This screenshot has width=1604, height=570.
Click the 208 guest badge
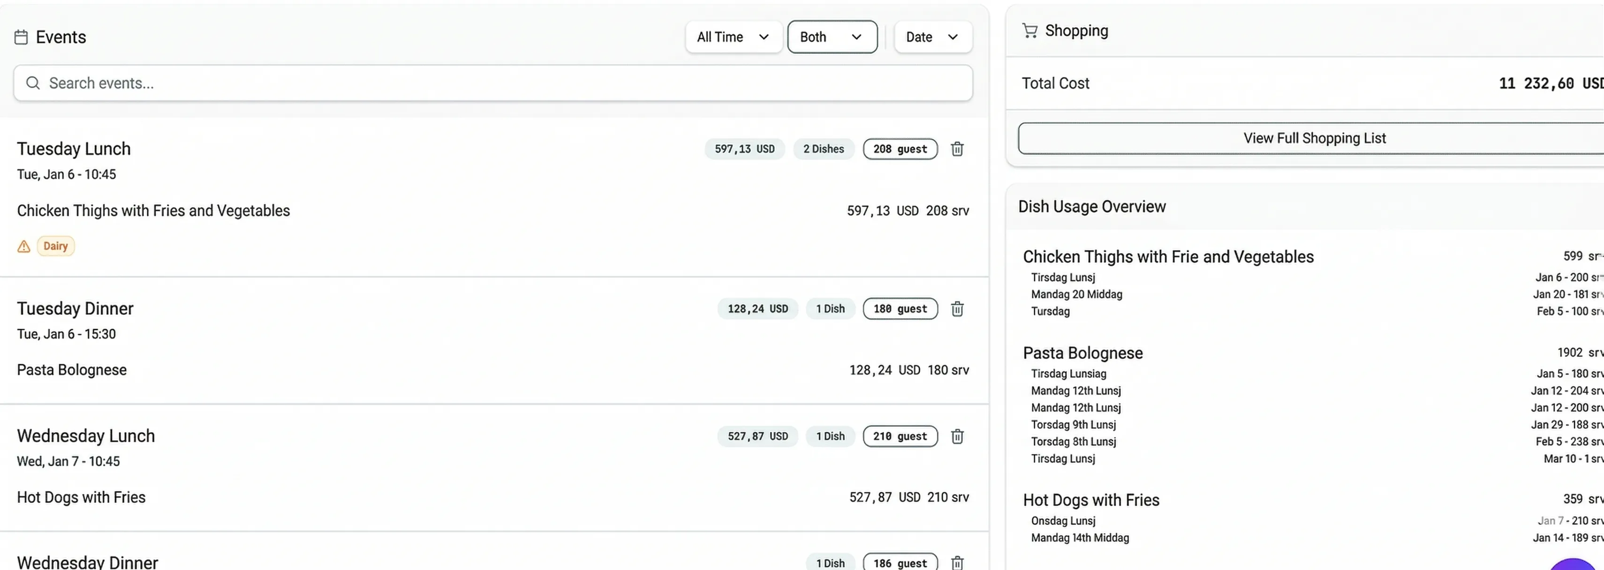(x=900, y=150)
